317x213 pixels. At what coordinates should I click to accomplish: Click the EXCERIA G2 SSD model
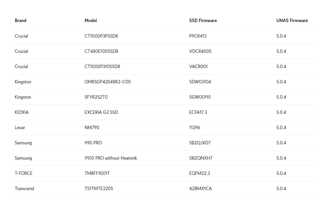coord(101,112)
